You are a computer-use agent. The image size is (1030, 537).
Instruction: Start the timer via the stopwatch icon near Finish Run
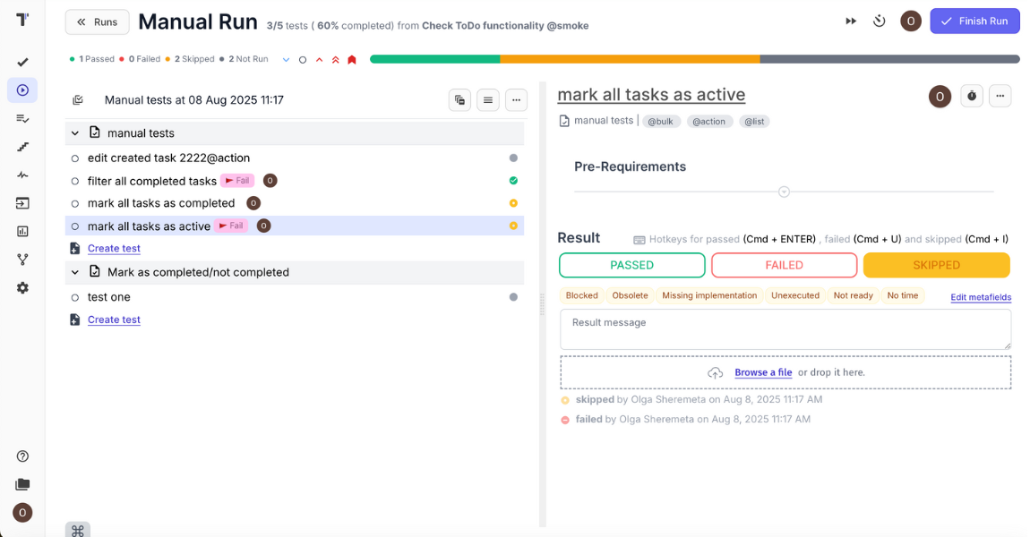(x=879, y=20)
